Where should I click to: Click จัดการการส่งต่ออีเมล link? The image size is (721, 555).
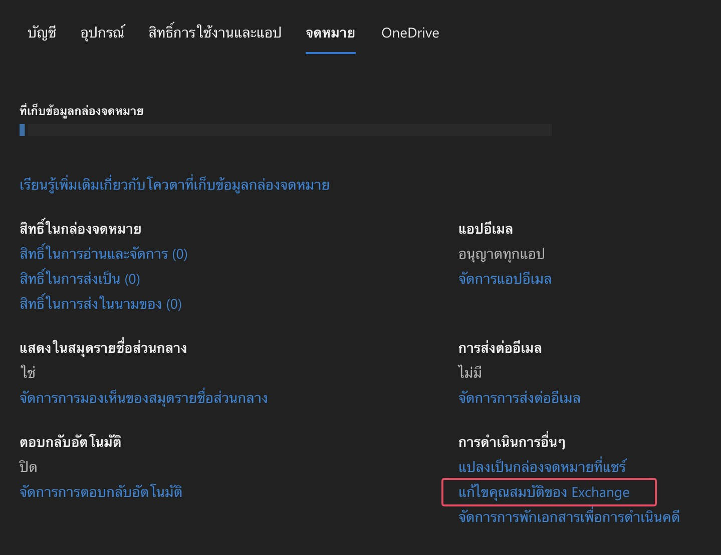[x=519, y=398]
